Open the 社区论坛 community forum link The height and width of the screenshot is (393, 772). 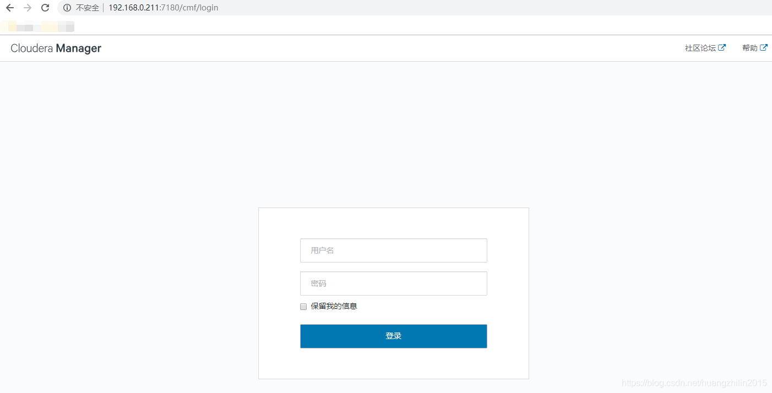pos(700,48)
